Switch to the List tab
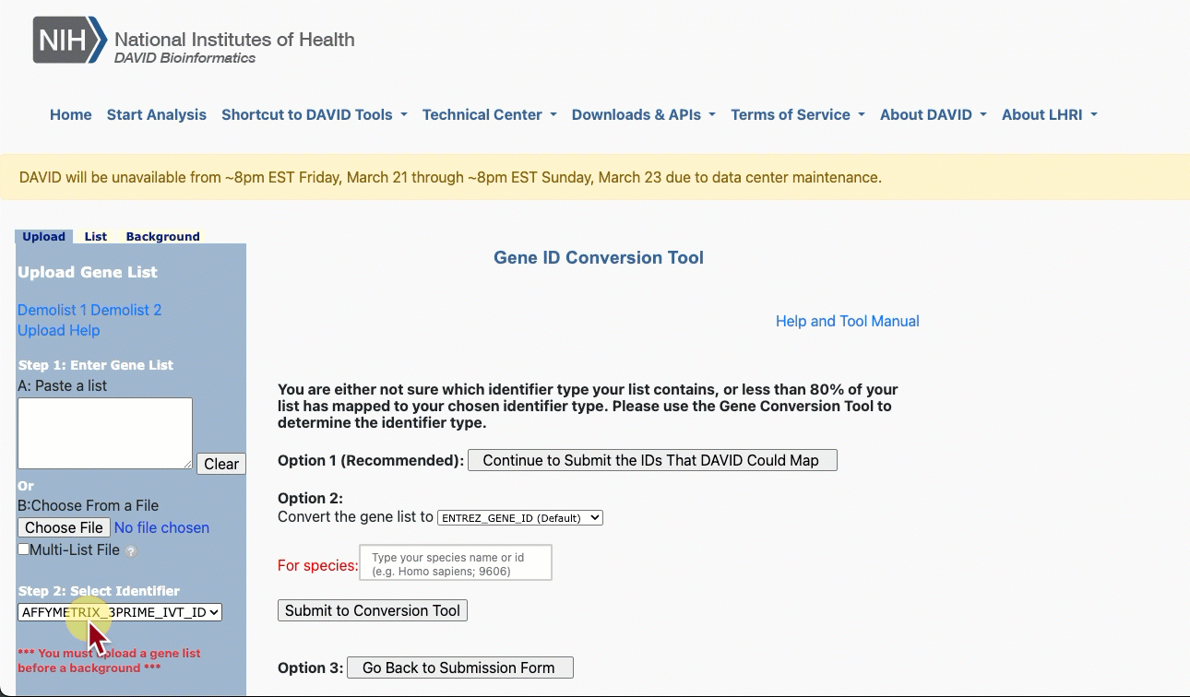This screenshot has width=1190, height=697. pos(96,237)
